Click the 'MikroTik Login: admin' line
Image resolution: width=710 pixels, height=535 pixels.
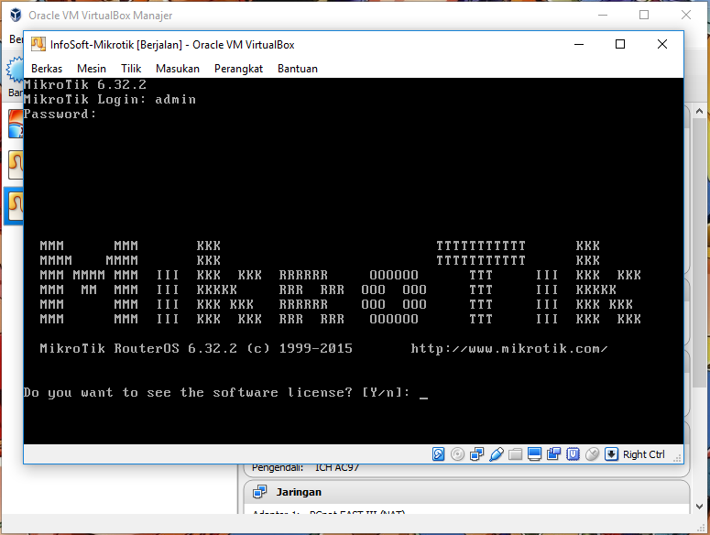[110, 100]
